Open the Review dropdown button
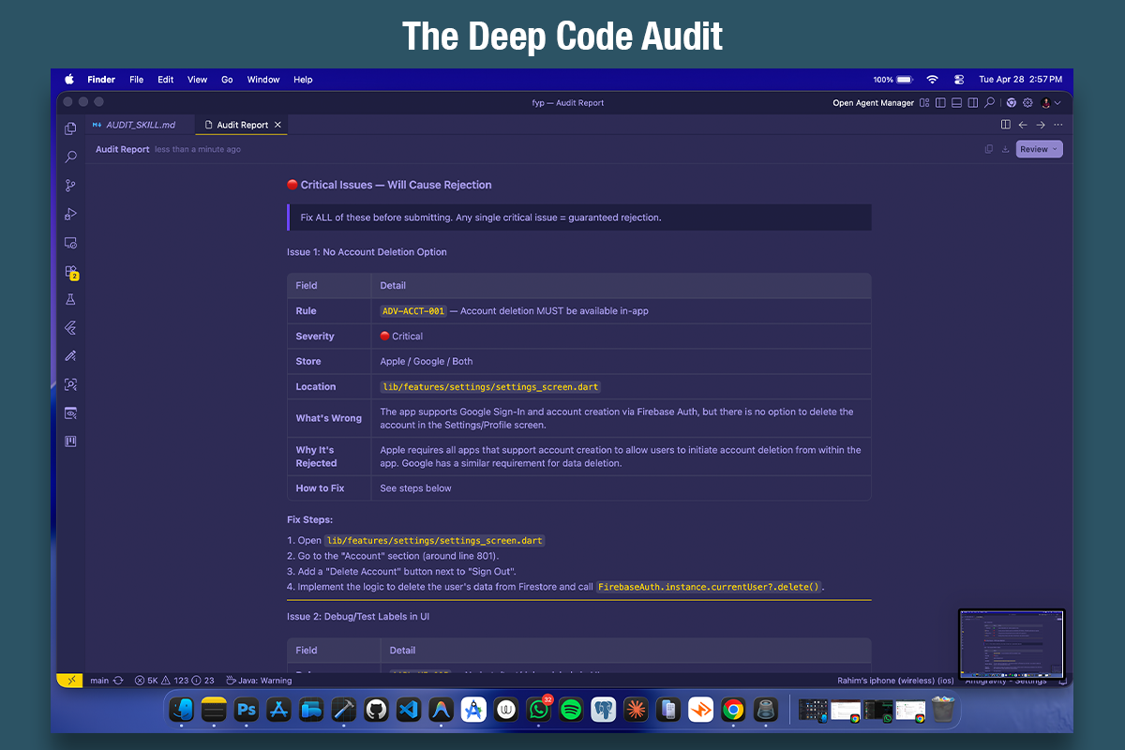Screen dimensions: 1125x750 point(1039,149)
